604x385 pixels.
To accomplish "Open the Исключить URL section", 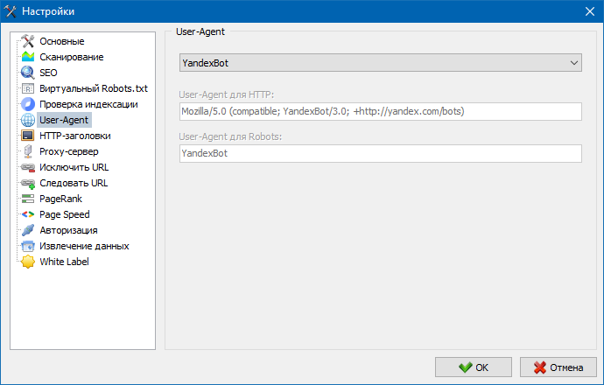I will click(x=74, y=167).
